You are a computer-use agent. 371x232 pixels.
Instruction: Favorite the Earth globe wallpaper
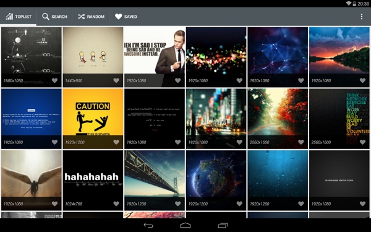(x=239, y=204)
